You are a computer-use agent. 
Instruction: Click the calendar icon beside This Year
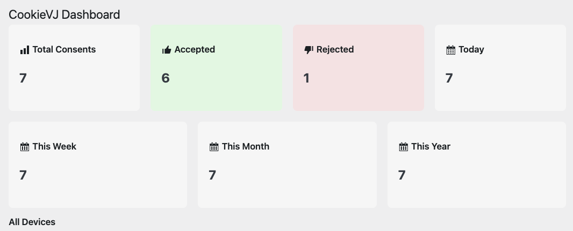click(403, 147)
